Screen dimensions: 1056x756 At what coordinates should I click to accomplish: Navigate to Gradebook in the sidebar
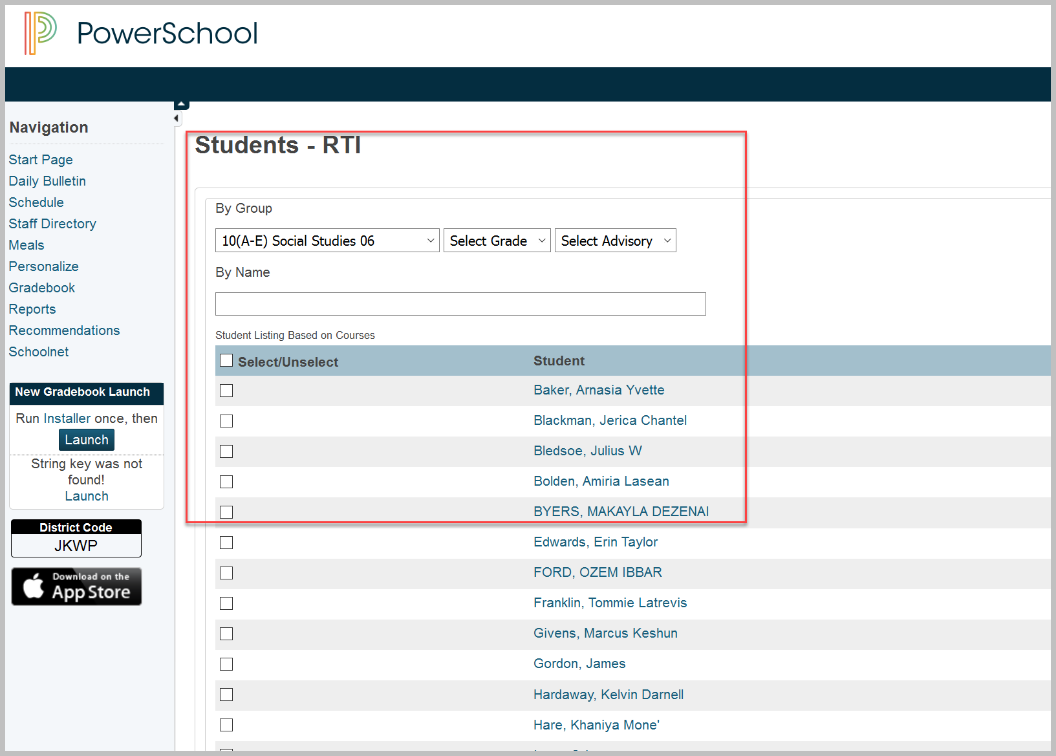[x=41, y=287]
